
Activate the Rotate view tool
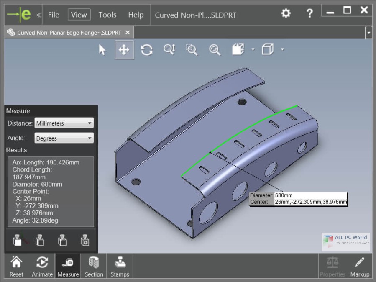pos(146,50)
